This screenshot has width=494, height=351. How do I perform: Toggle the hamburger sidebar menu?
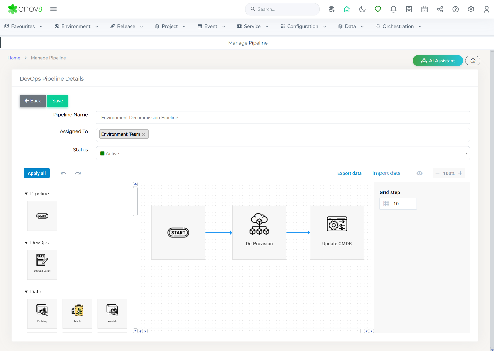coord(54,9)
